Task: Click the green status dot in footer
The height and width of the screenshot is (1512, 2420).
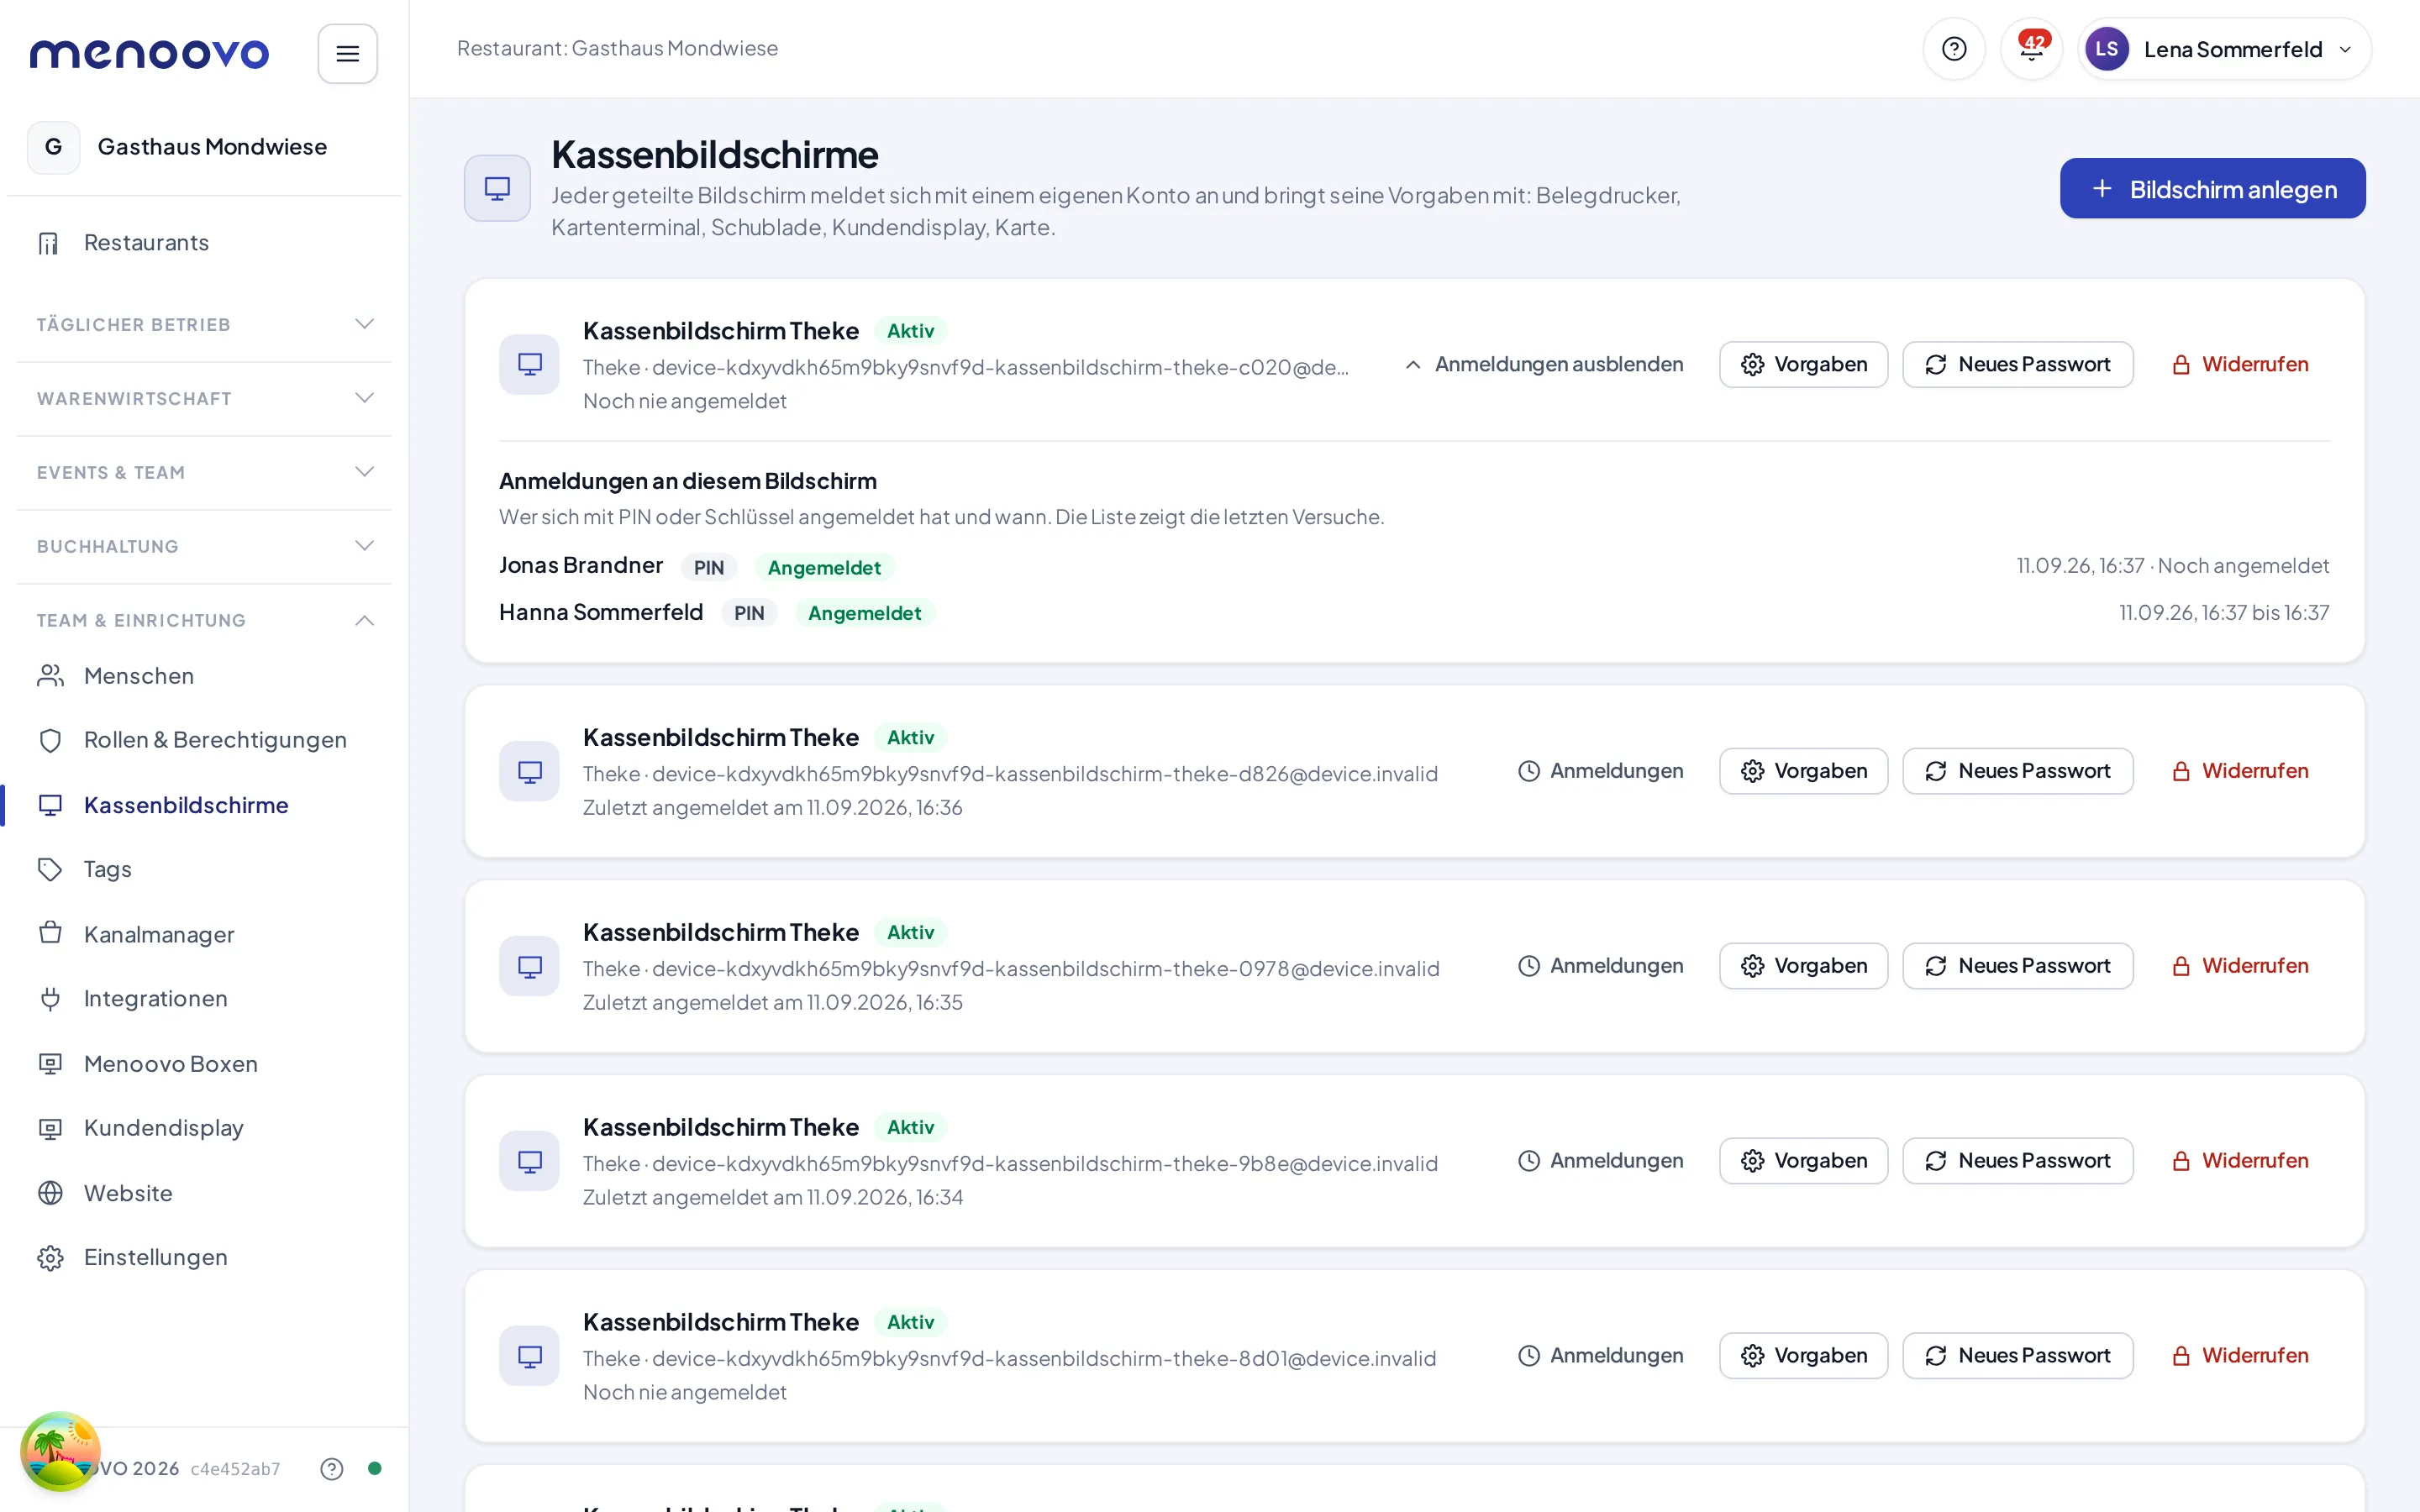Action: point(374,1468)
